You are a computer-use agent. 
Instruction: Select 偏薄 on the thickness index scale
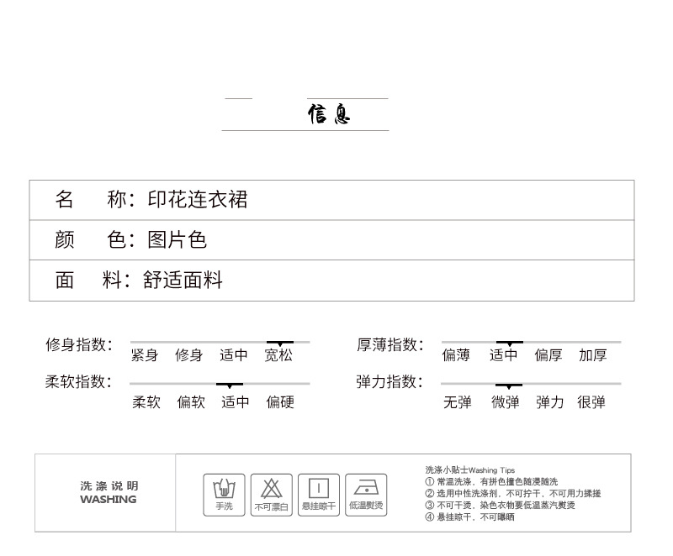[x=456, y=355]
